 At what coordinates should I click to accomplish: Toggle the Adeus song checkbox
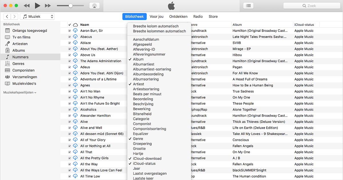(69, 67)
